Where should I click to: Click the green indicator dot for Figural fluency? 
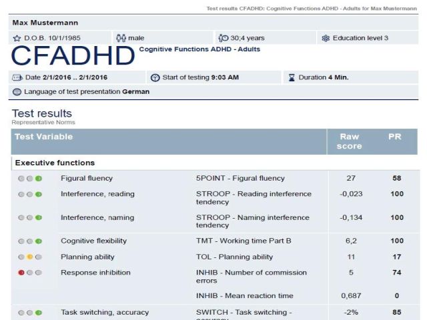coord(39,179)
